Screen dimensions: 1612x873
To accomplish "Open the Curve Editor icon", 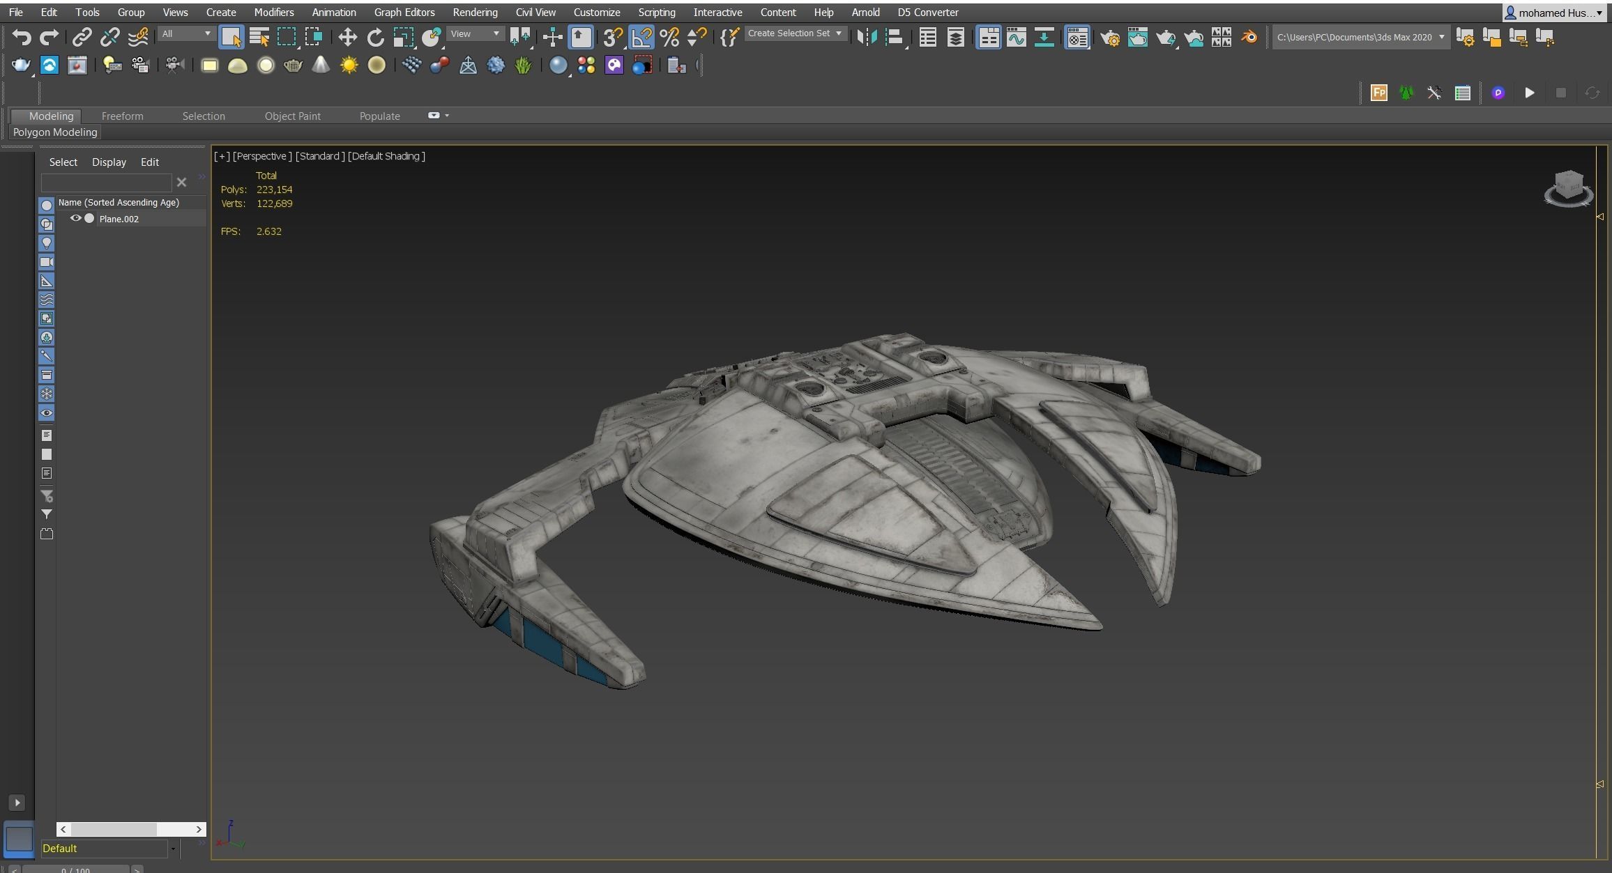I will tap(1017, 38).
